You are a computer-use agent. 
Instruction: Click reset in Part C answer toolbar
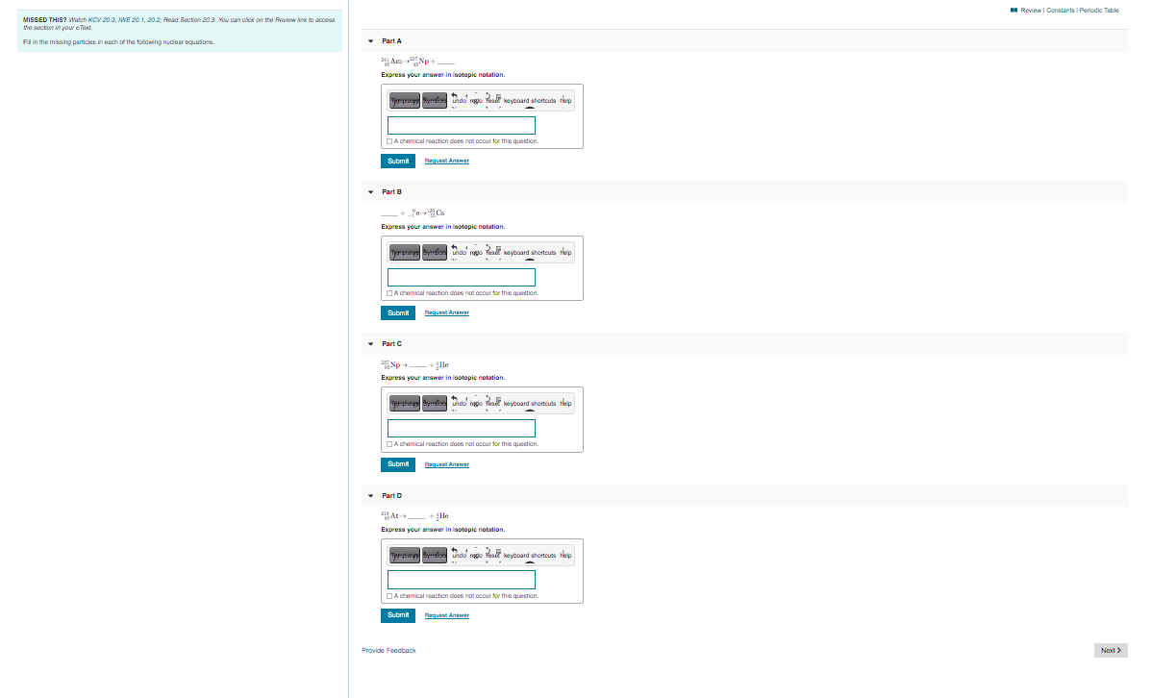coord(493,404)
